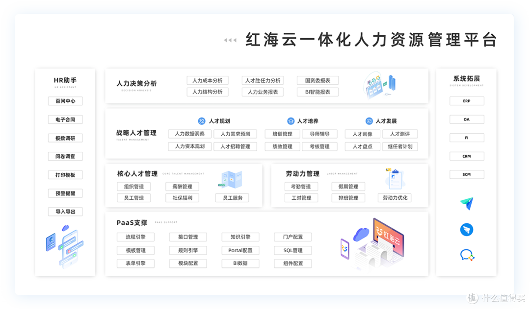Click the paper plane teal icon under 系统拓展
Image resolution: width=530 pixels, height=309 pixels.
tap(467, 203)
